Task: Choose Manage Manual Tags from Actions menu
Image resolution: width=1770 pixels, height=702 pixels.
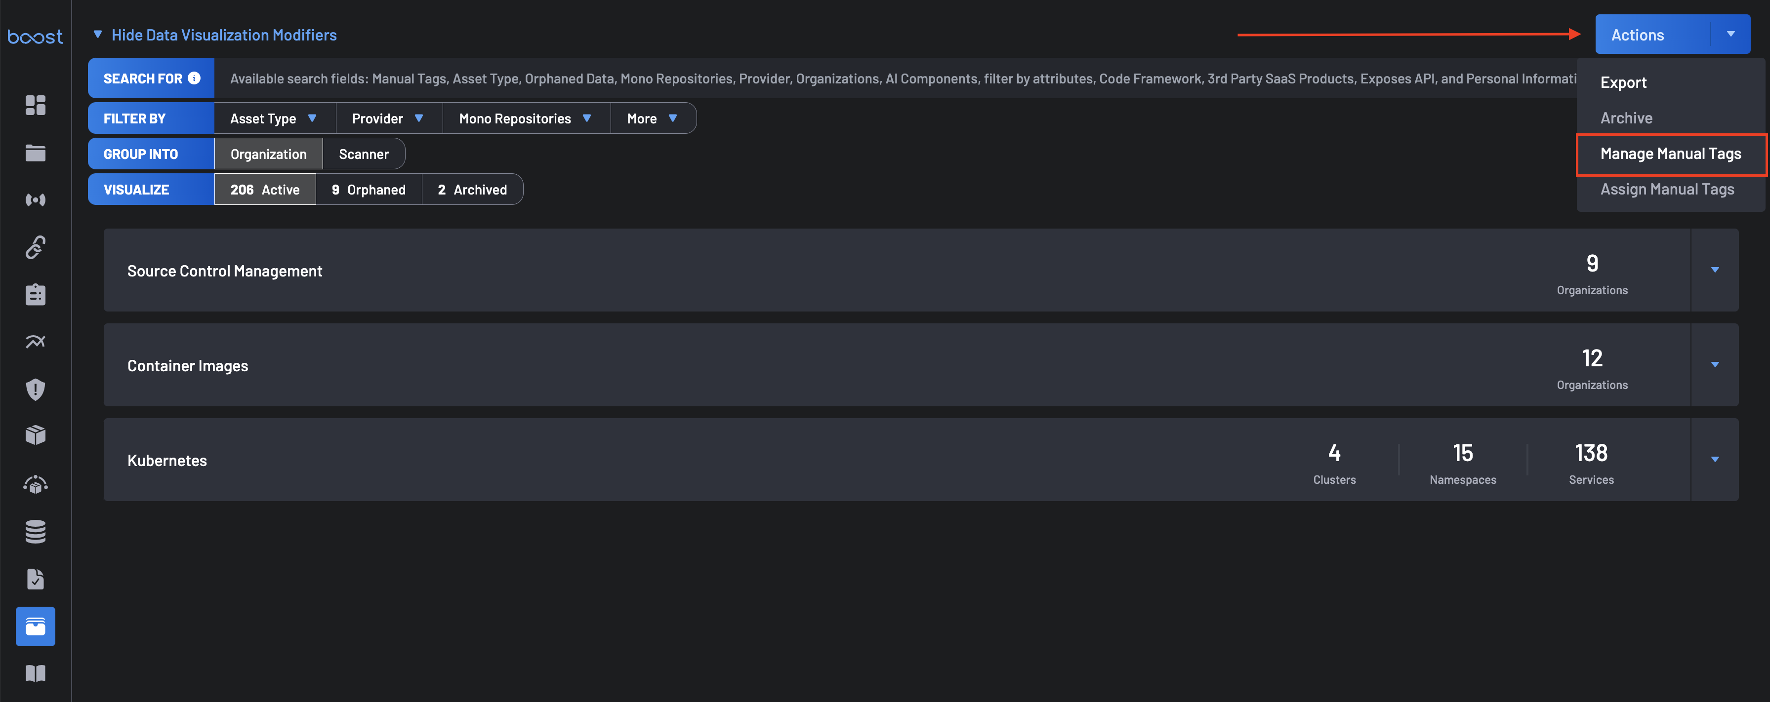Action: 1670,154
